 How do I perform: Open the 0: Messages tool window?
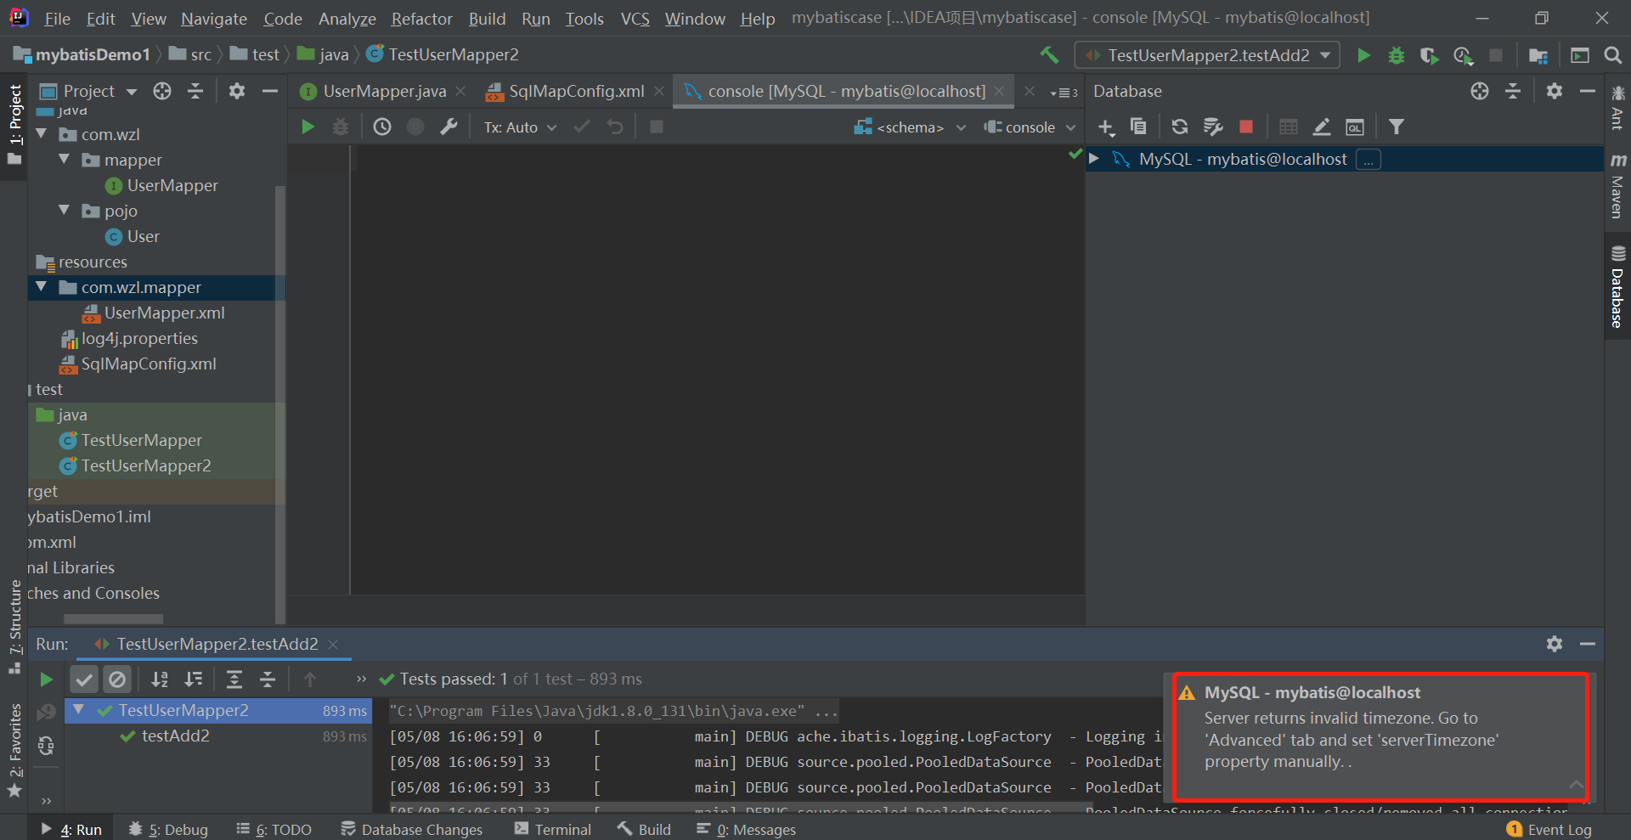point(746,829)
